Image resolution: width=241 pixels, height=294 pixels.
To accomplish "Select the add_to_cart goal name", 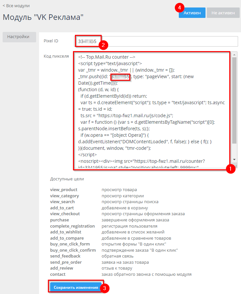I will (62, 208).
